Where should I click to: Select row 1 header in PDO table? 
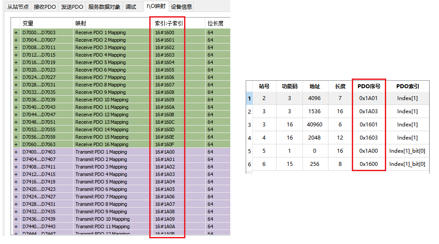pos(249,98)
